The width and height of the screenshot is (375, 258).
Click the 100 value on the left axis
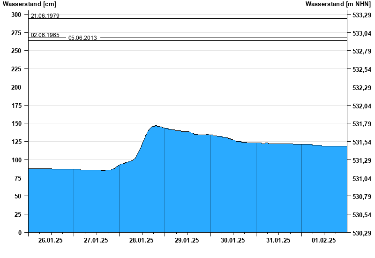point(16,160)
